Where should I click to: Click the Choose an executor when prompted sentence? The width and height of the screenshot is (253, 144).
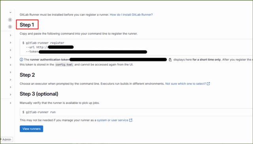click(92, 84)
